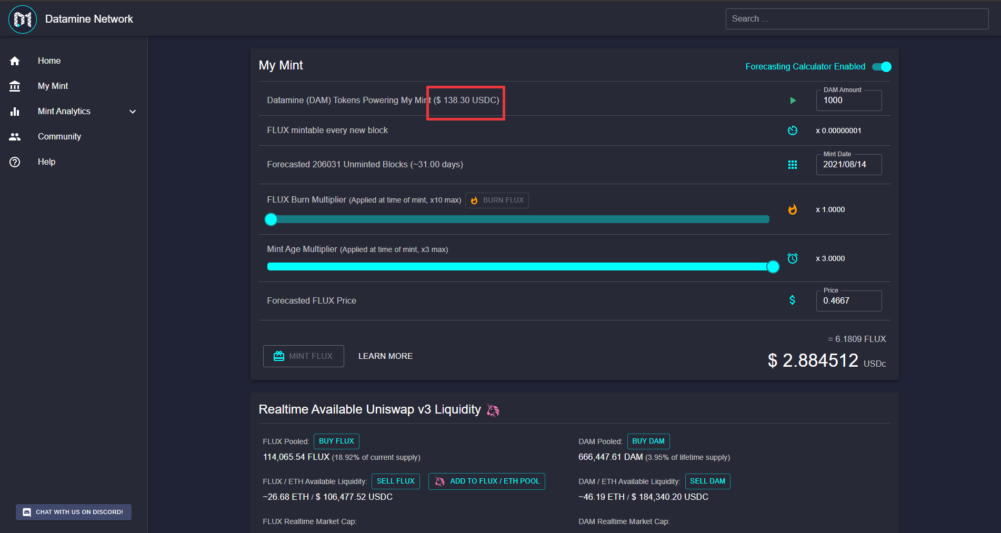
Task: Click the Search input field
Action: [857, 19]
